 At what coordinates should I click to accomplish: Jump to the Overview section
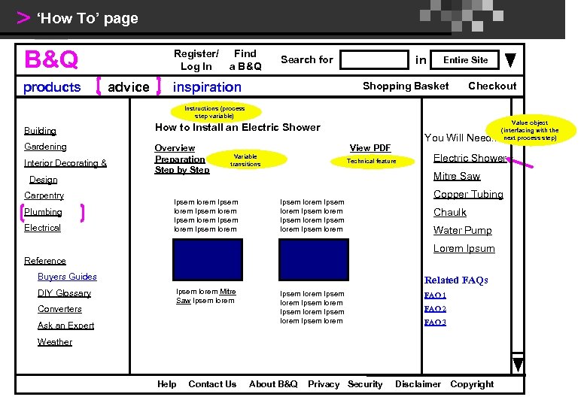tap(175, 148)
